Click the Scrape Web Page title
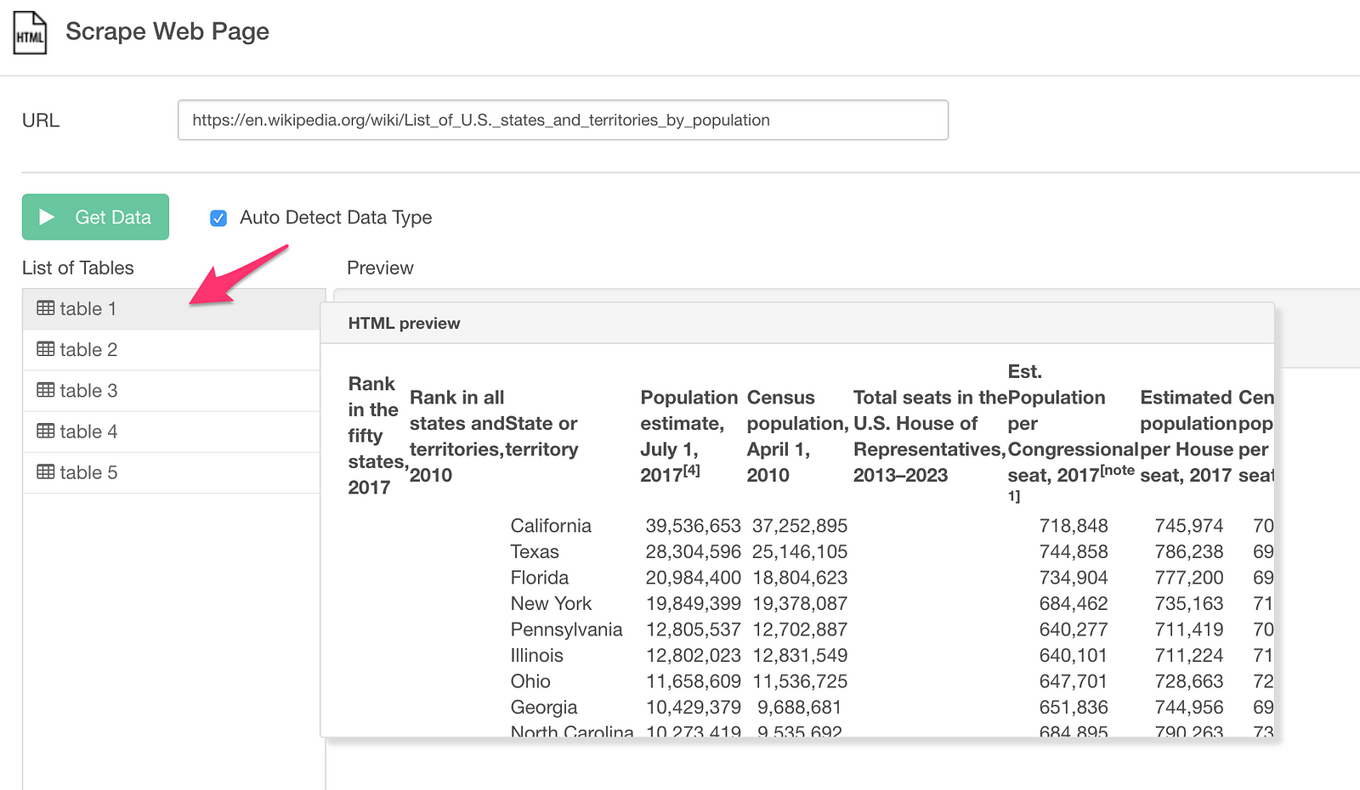1360x790 pixels. click(x=167, y=31)
